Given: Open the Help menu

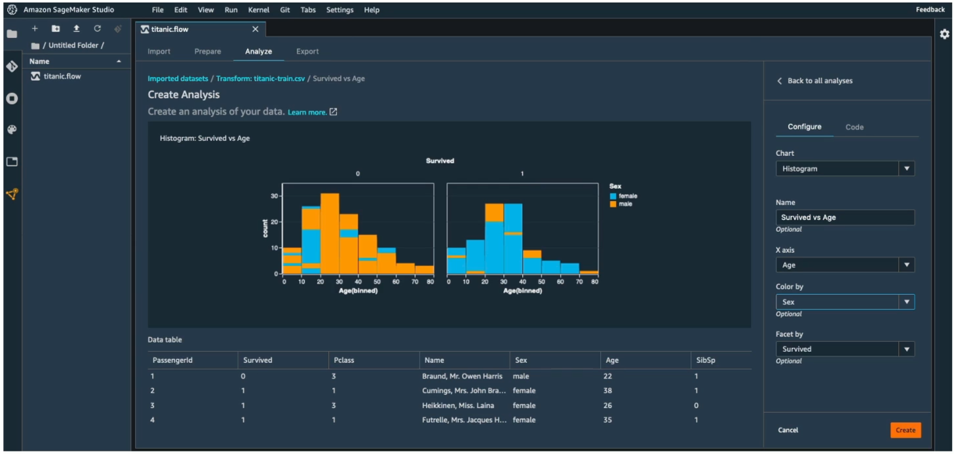Looking at the screenshot, I should tap(372, 10).
